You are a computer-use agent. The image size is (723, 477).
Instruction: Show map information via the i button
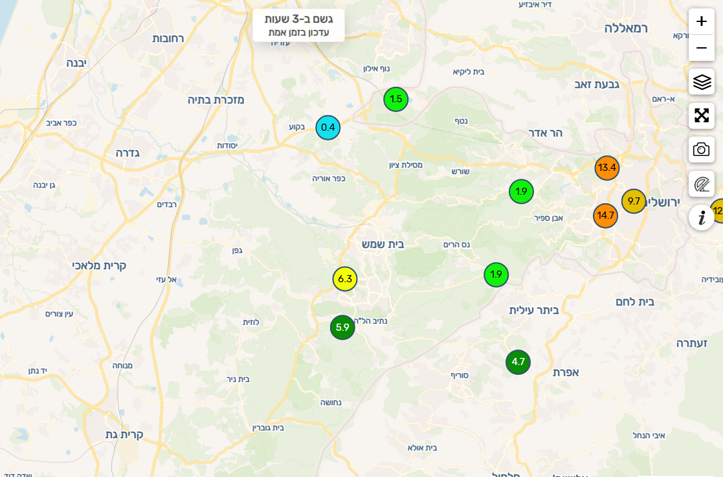(x=702, y=217)
